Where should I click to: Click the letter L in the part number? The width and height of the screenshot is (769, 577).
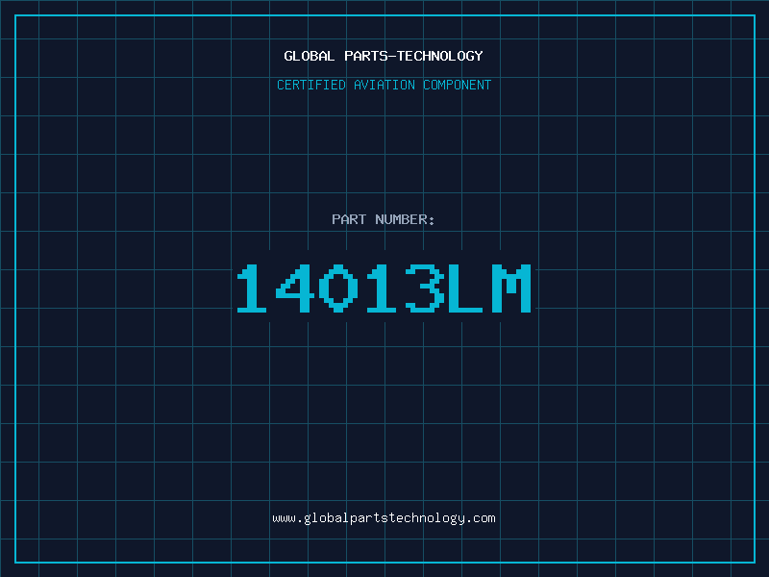point(468,288)
